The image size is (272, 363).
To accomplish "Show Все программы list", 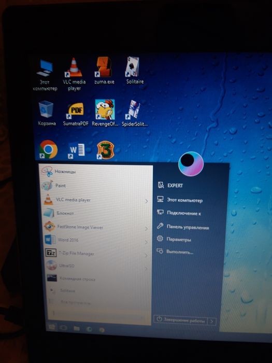I will (x=99, y=302).
